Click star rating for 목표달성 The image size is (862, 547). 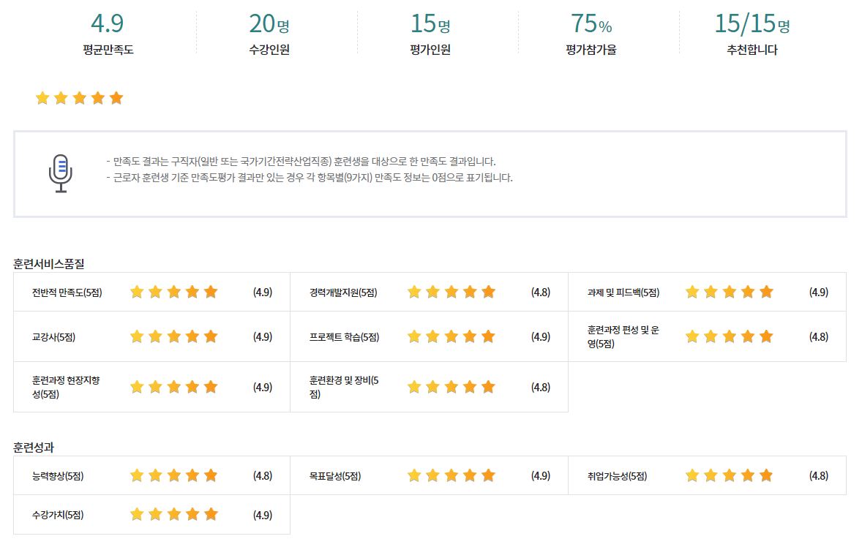(x=451, y=475)
